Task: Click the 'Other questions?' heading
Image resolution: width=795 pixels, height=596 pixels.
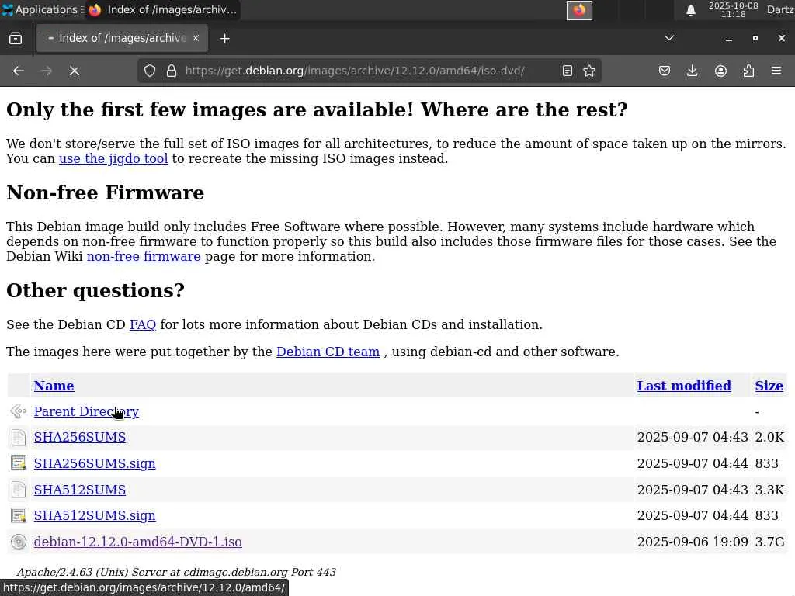Action: pyautogui.click(x=95, y=291)
